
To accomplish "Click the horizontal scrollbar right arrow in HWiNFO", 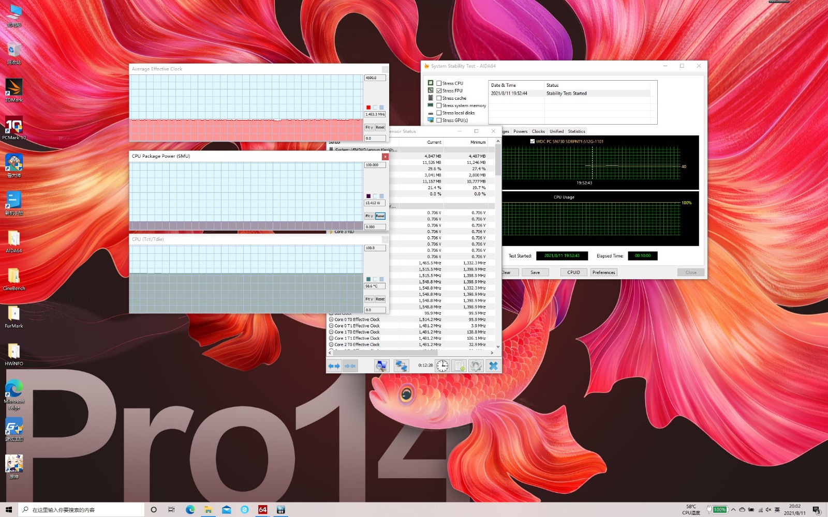I will [x=492, y=353].
